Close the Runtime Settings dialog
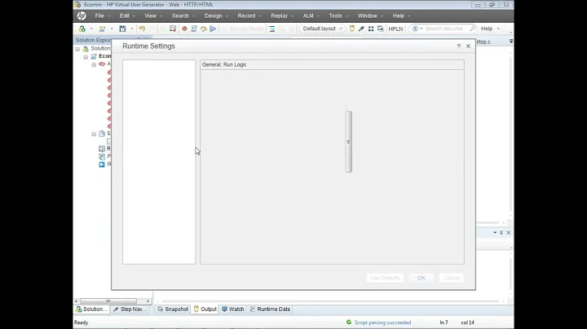587x329 pixels. point(468,46)
